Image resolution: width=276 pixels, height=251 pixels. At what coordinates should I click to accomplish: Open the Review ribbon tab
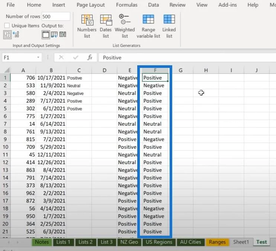click(177, 5)
